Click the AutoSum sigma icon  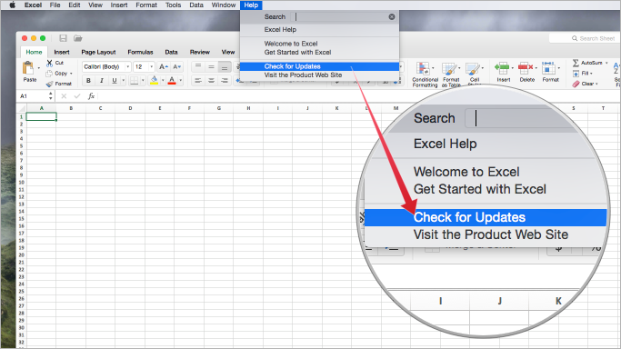576,63
